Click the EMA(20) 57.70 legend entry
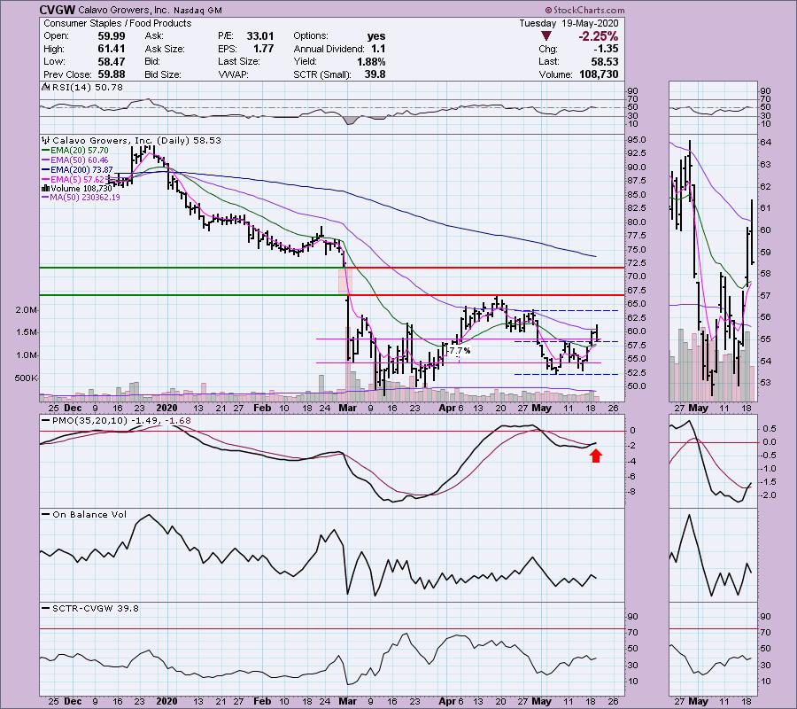Image resolution: width=797 pixels, height=709 pixels. pos(79,151)
